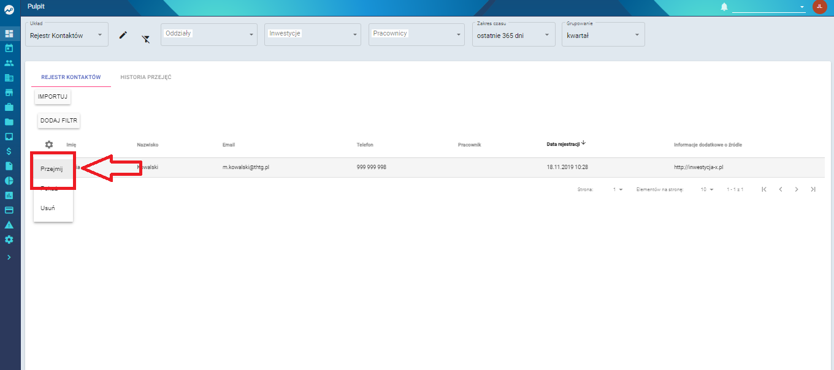Screen dimensions: 834x370
Task: Open the Zakres czasu dropdown
Action: [x=514, y=34]
